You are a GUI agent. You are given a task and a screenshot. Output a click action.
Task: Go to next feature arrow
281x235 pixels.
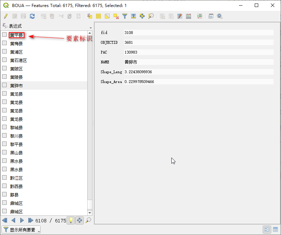[x=22, y=220]
